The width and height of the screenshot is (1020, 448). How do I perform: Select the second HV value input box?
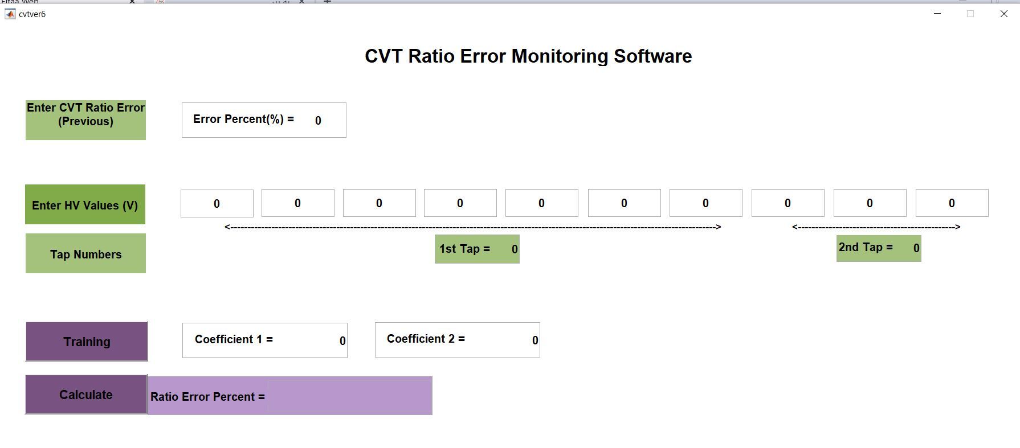click(297, 203)
